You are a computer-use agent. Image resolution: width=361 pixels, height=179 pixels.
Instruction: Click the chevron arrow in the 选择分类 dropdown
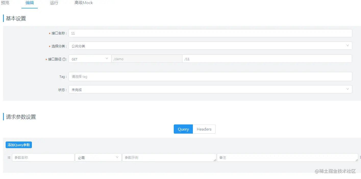click(x=347, y=45)
